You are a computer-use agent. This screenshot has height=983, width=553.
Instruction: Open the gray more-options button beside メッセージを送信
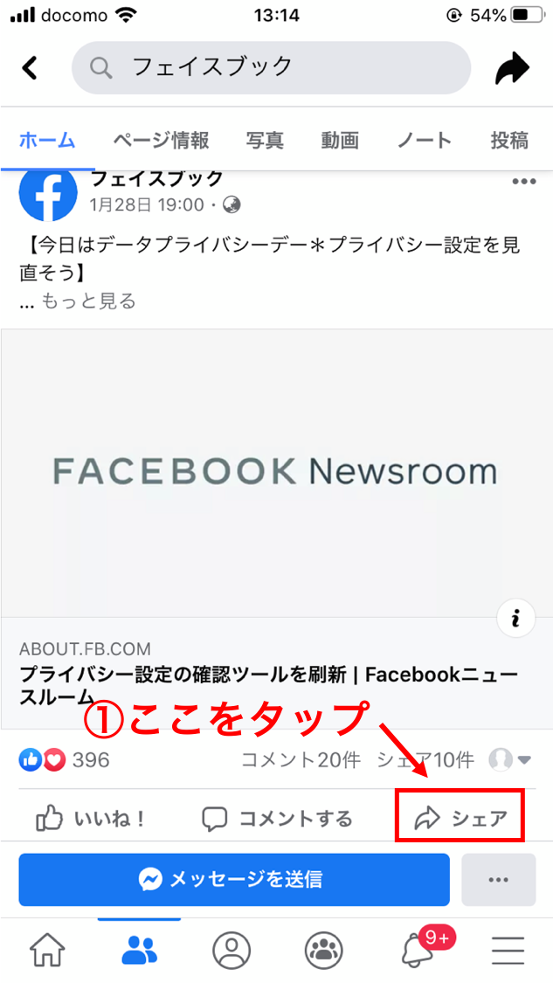tap(499, 880)
